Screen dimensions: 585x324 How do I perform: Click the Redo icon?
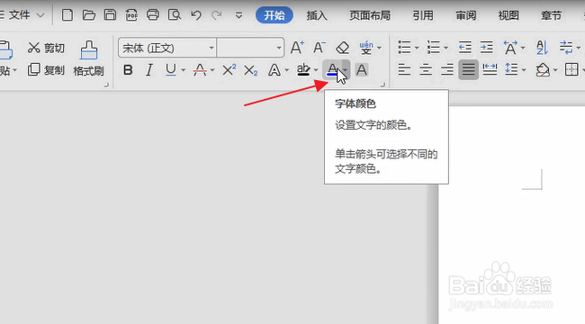pos(216,15)
